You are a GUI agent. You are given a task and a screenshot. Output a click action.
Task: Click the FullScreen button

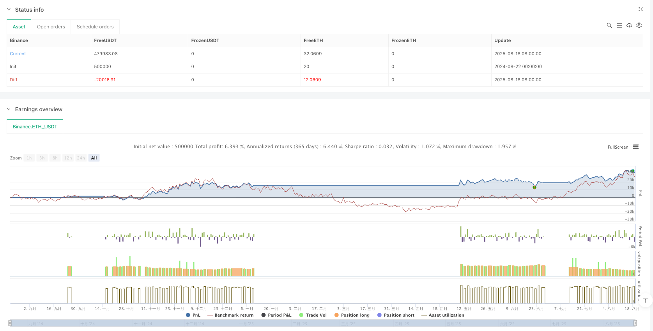(x=618, y=147)
